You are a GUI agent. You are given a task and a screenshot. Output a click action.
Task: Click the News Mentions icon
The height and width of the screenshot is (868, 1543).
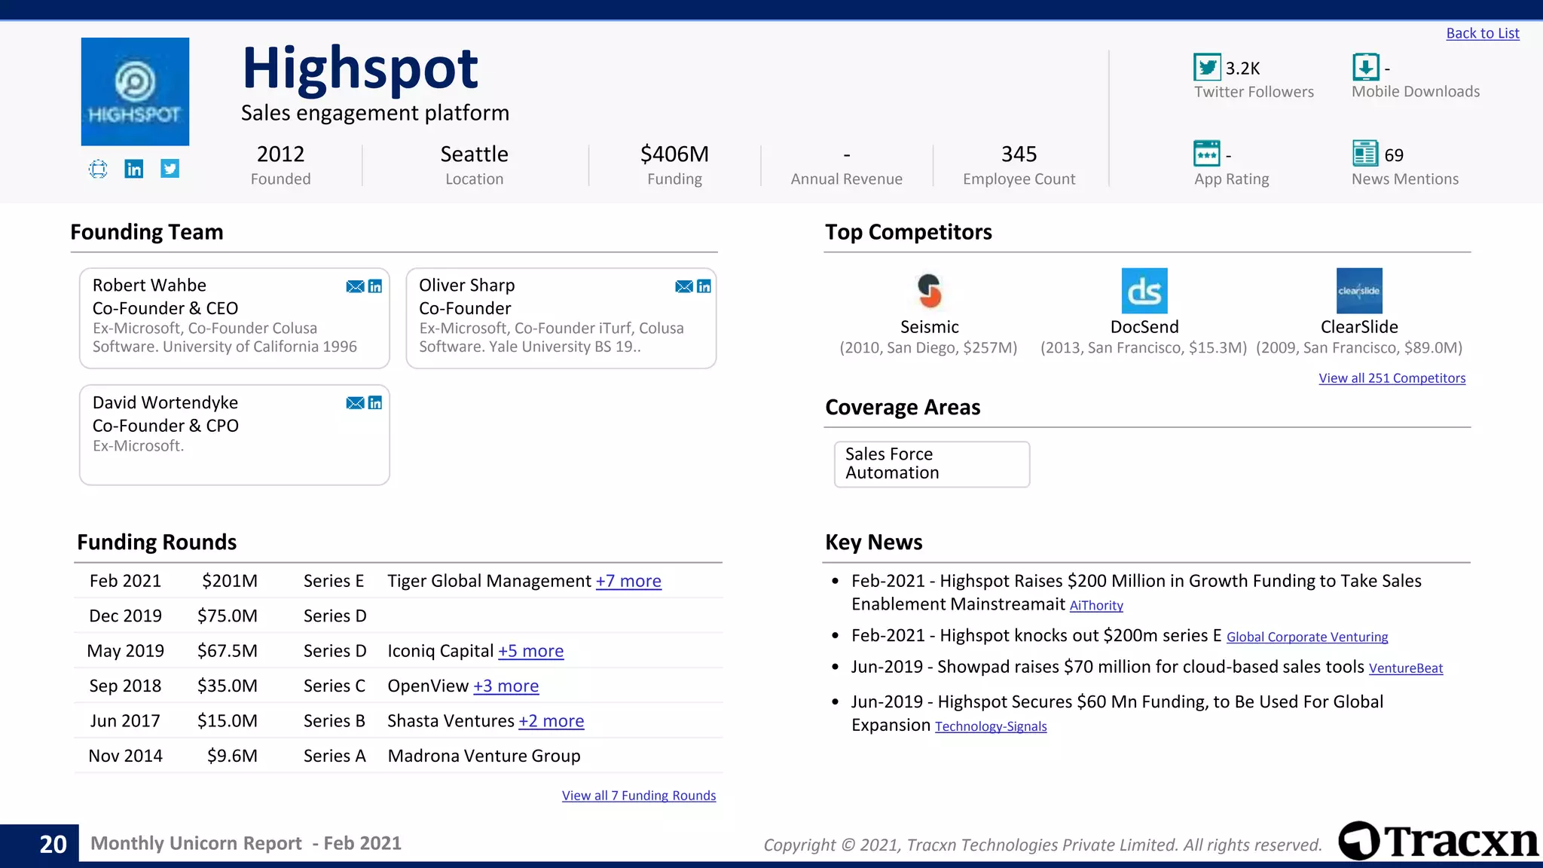(x=1365, y=154)
